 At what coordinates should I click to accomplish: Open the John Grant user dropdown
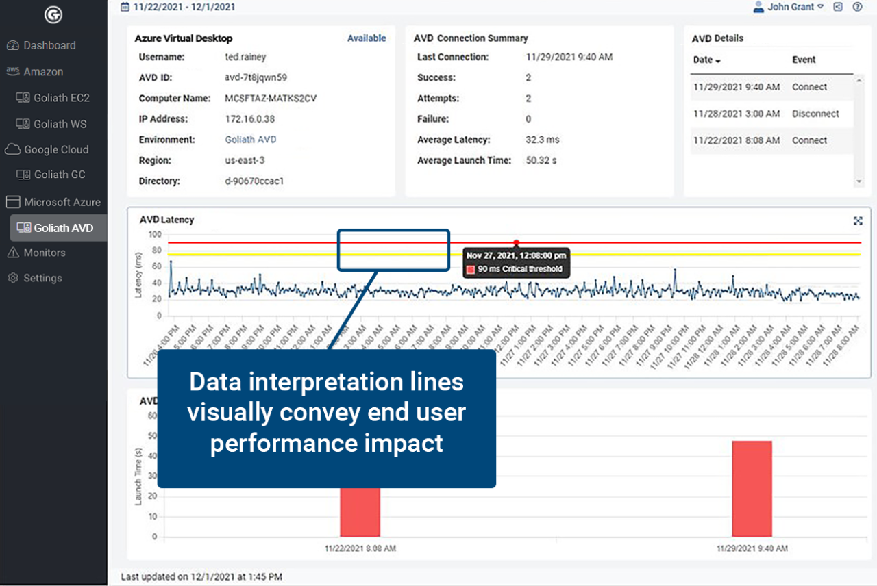pos(820,7)
